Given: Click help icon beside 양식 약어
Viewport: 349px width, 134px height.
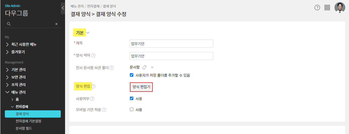Looking at the screenshot, I should 94,55.
